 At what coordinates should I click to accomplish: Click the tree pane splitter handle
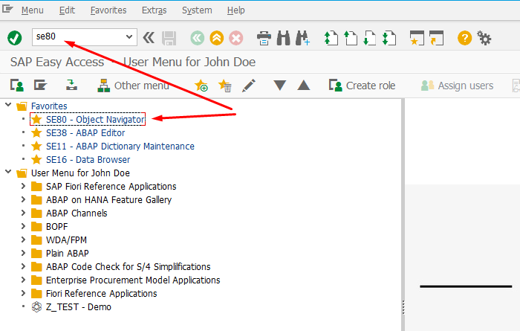pyautogui.click(x=403, y=307)
